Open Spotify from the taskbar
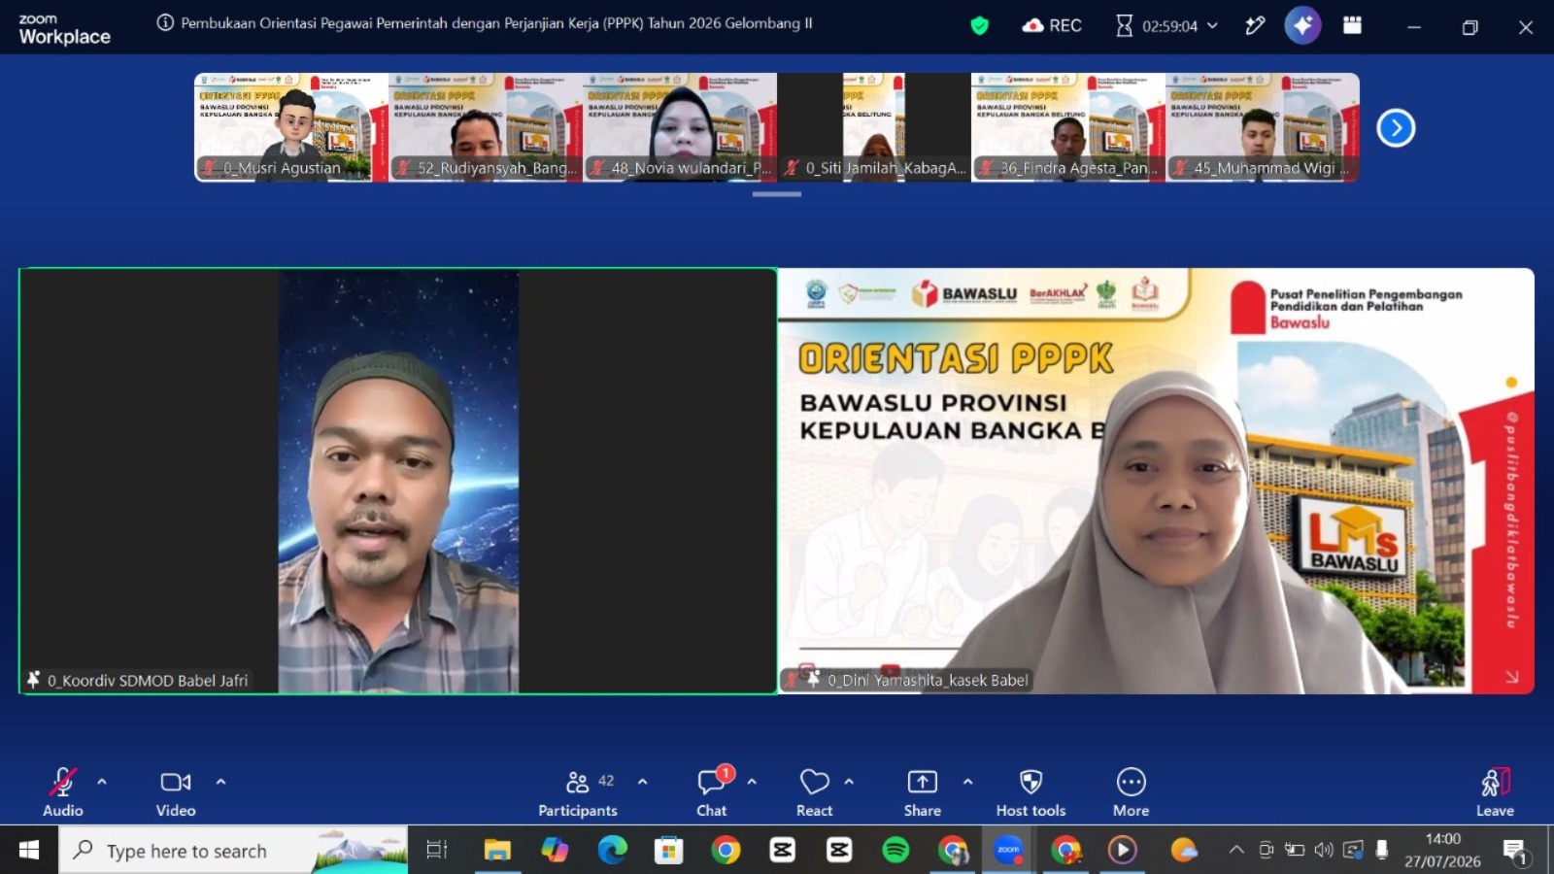 895,851
